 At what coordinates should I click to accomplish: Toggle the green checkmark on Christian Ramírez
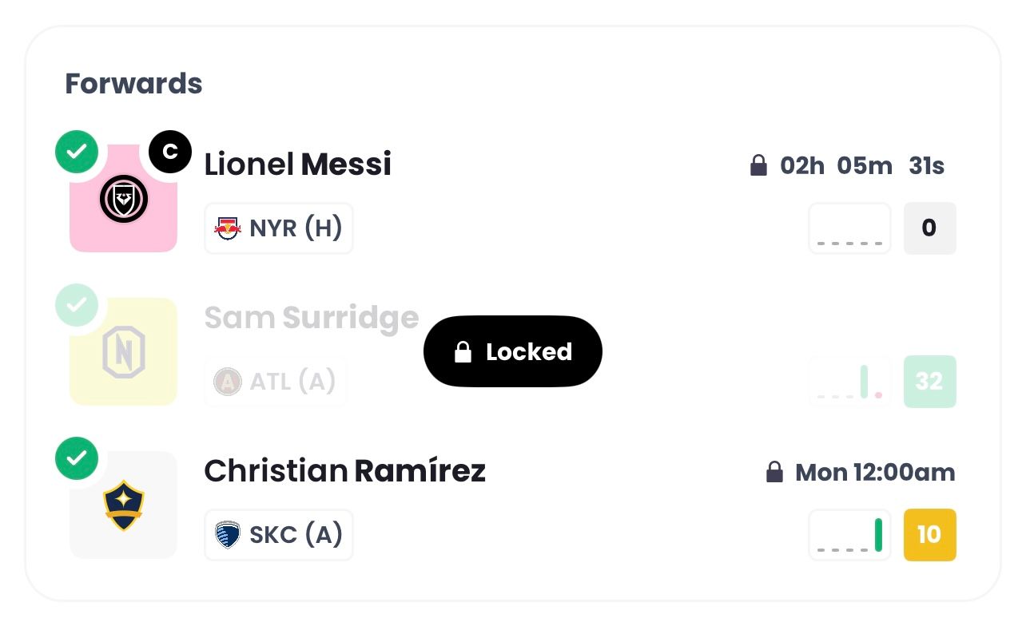point(77,458)
